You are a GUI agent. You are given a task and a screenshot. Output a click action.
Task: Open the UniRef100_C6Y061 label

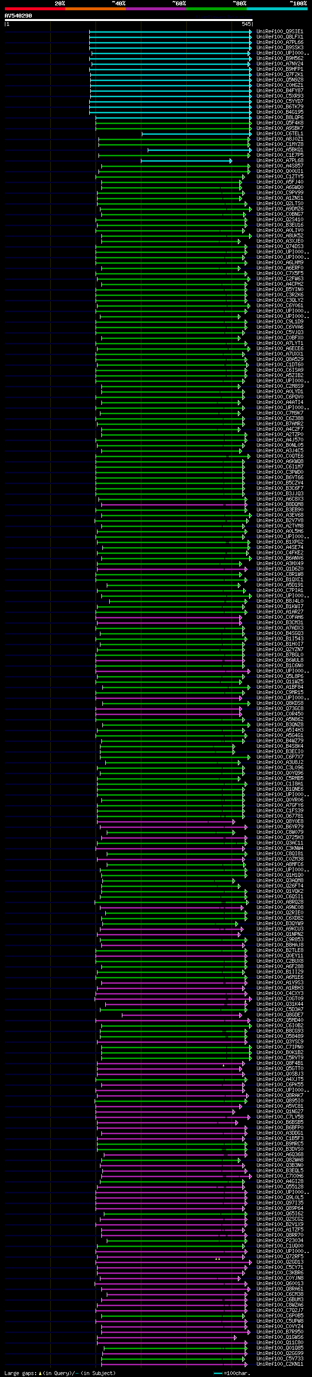click(279, 306)
